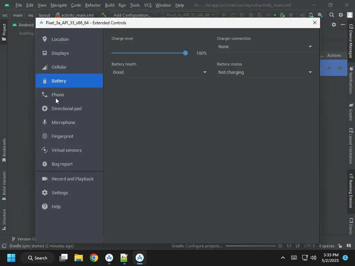Open the Device Manager tool window

[x=351, y=41]
